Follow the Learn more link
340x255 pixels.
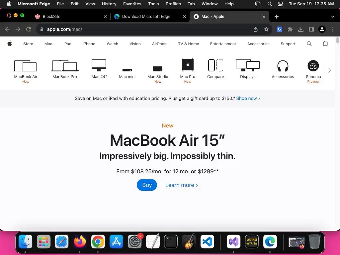tap(182, 185)
